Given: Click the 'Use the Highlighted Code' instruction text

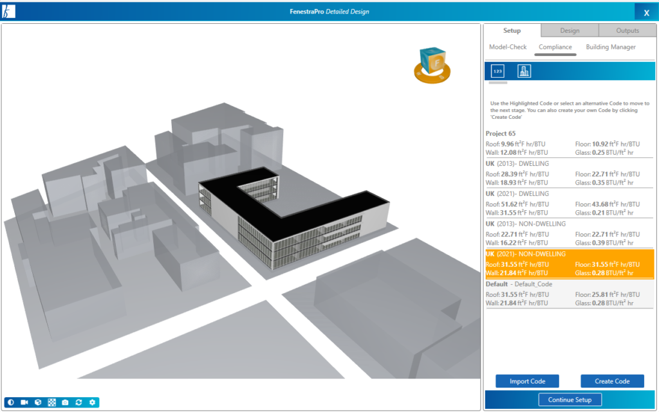Looking at the screenshot, I should point(570,110).
